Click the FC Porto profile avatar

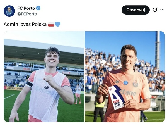(9, 11)
